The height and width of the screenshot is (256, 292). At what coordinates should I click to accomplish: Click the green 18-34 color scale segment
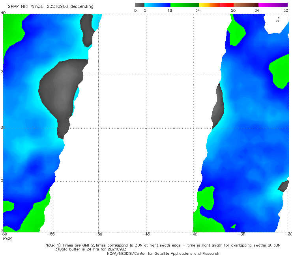(185, 5)
